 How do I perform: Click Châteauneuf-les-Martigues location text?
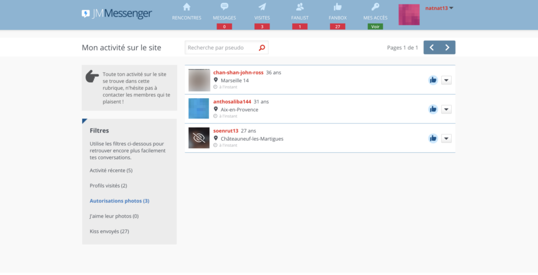click(x=252, y=139)
